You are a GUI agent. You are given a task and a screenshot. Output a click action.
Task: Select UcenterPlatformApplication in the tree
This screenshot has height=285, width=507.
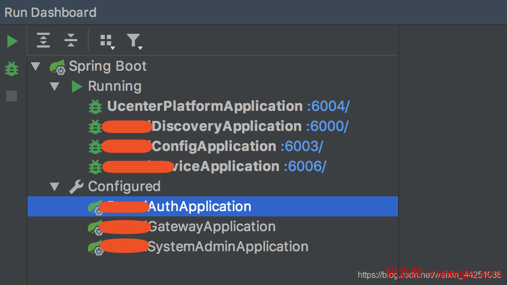point(204,107)
